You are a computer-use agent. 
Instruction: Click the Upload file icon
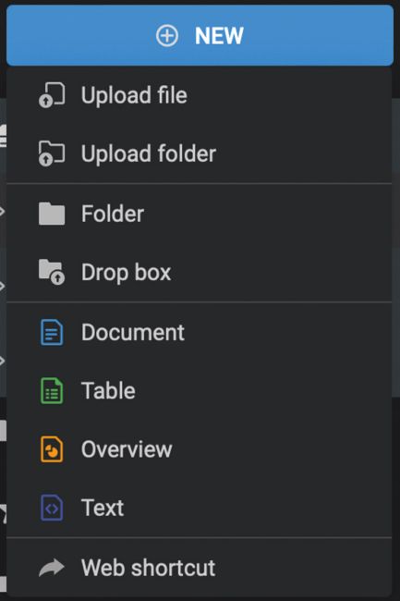[52, 95]
